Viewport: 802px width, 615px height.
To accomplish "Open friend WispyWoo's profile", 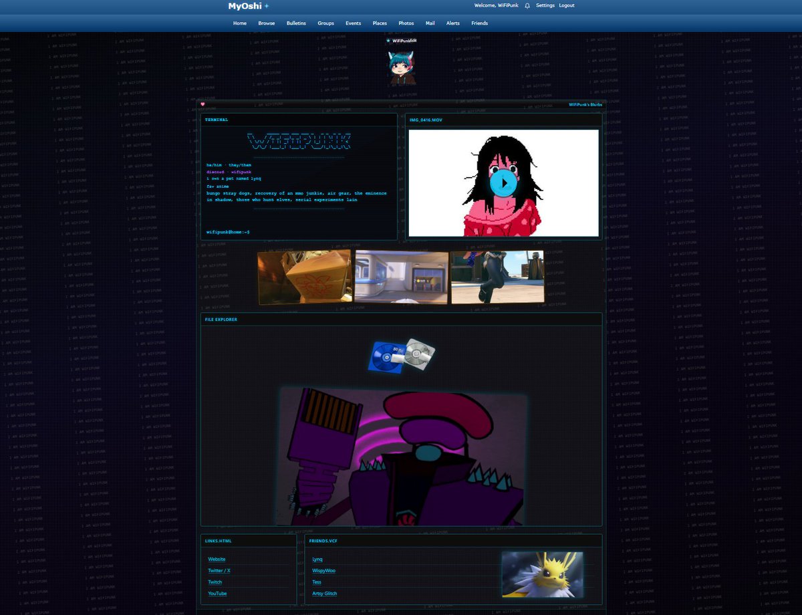I will 324,571.
